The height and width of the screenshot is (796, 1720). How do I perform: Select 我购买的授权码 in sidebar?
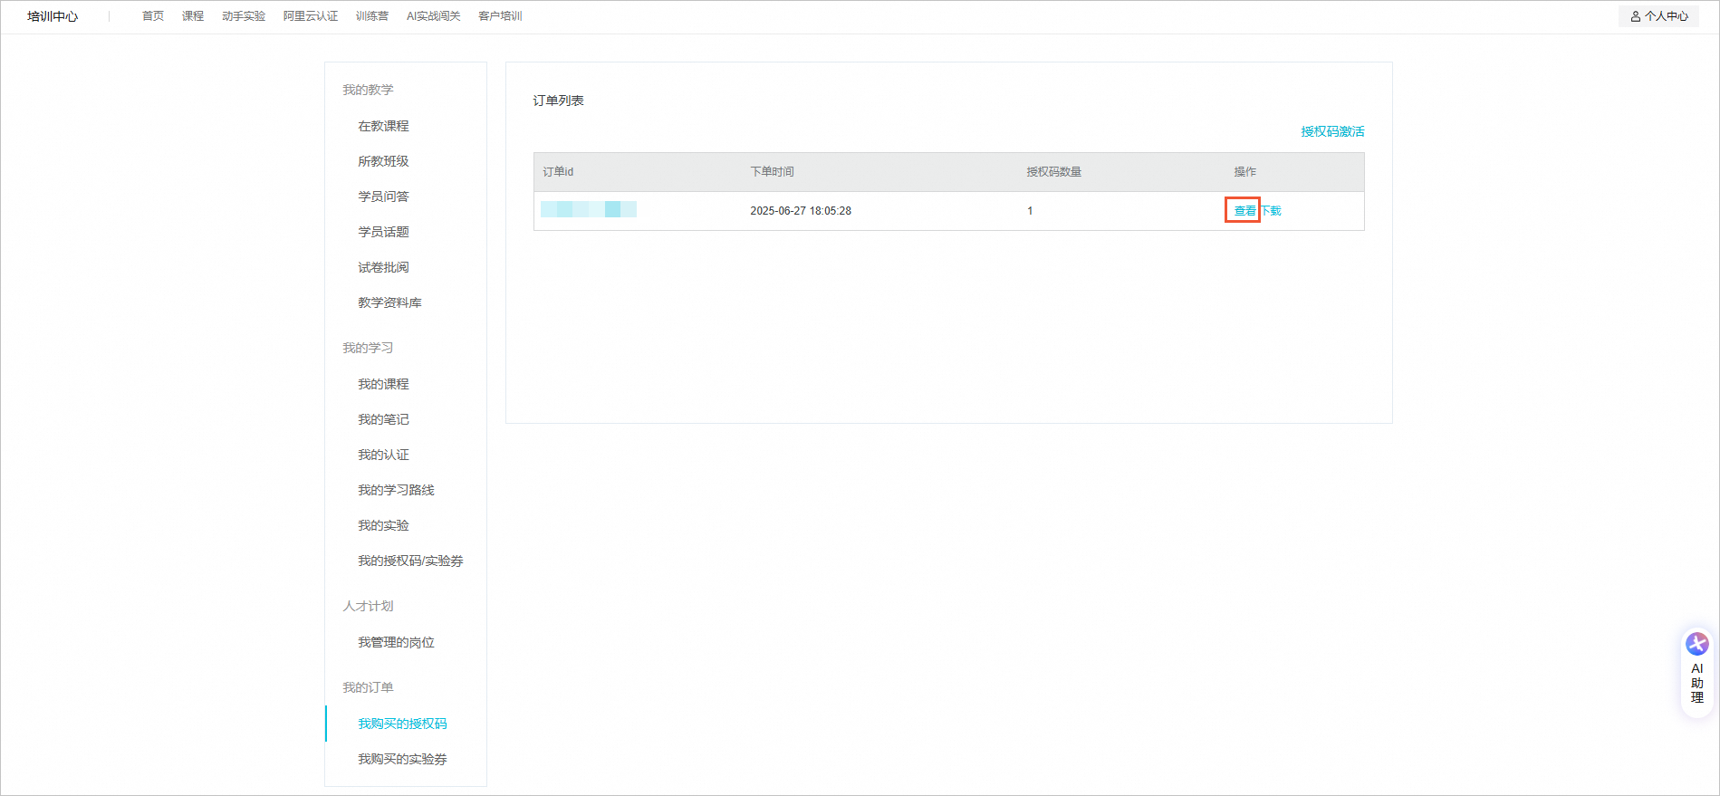[x=402, y=724]
